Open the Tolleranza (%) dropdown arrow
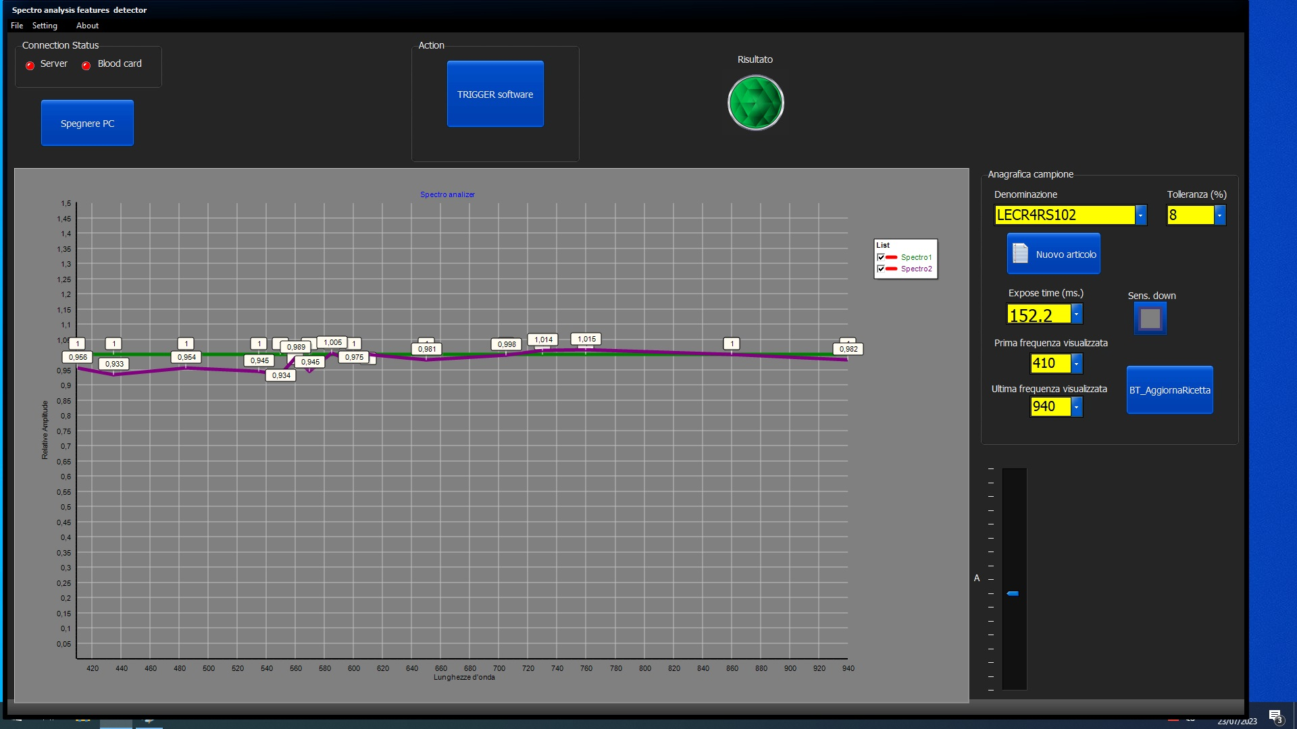 pos(1219,215)
